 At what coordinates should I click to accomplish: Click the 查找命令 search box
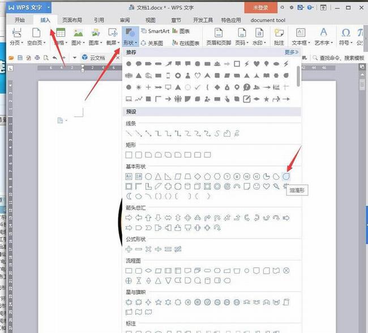click(x=339, y=58)
